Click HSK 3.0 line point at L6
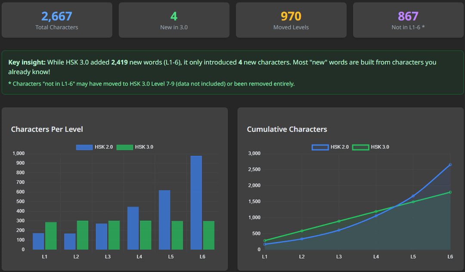Viewport: 465px width, 272px height. [x=450, y=192]
